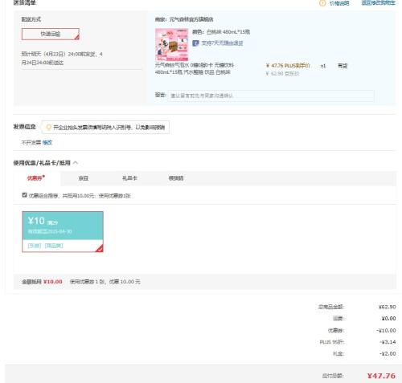402x383 pixels.
Task: Click the blue 7-day return badge icon
Action: 195,43
